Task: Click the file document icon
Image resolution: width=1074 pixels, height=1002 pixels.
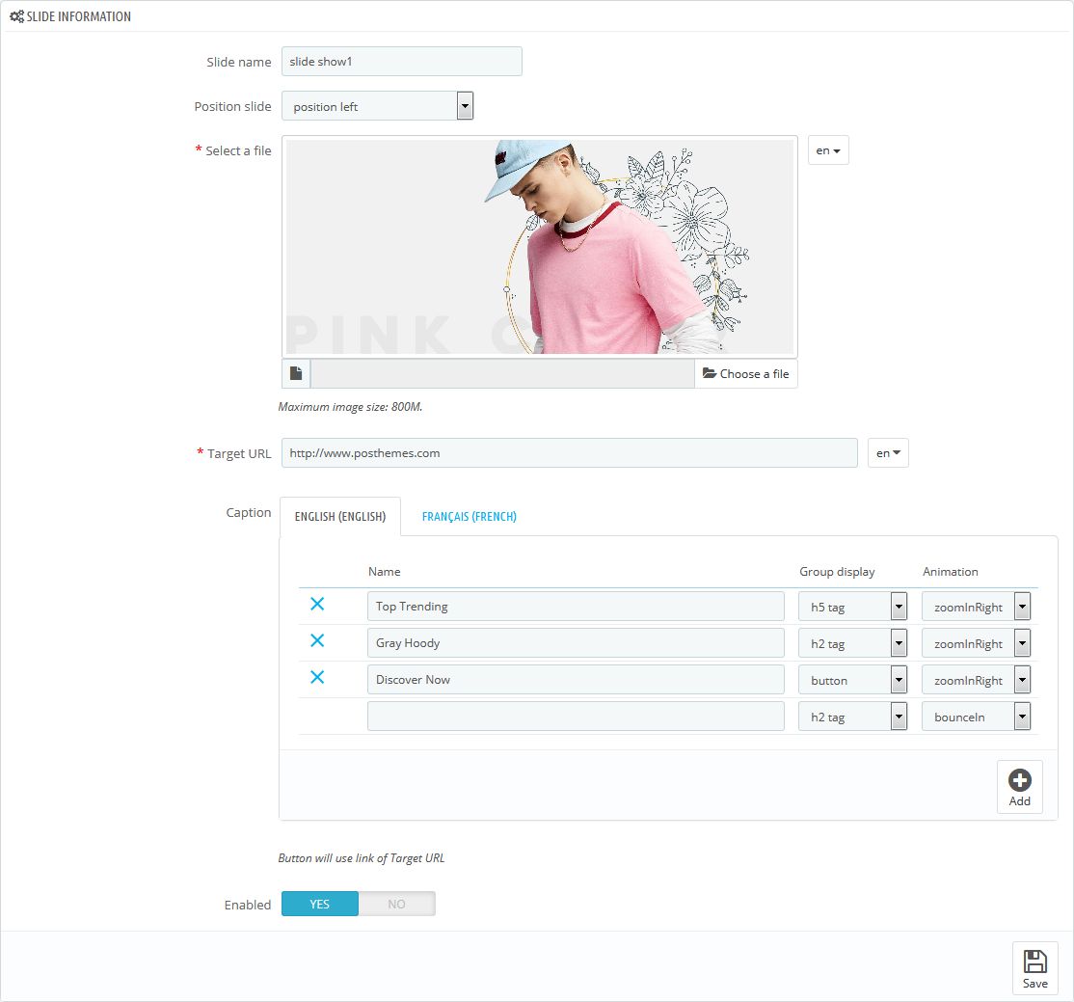Action: 296,374
